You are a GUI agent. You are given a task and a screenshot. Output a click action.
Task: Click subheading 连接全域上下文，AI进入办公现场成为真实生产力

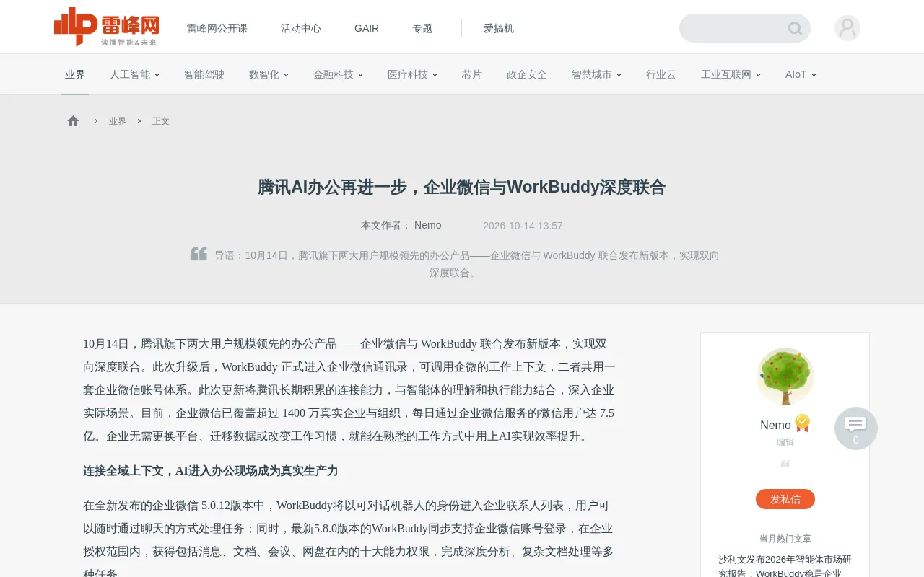point(211,471)
